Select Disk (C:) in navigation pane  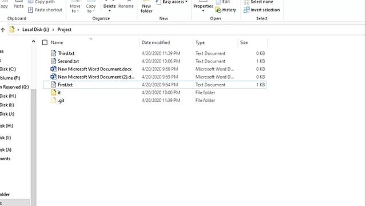coord(8,69)
